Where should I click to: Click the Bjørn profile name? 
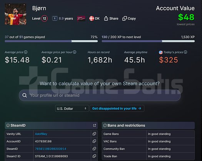point(39,8)
